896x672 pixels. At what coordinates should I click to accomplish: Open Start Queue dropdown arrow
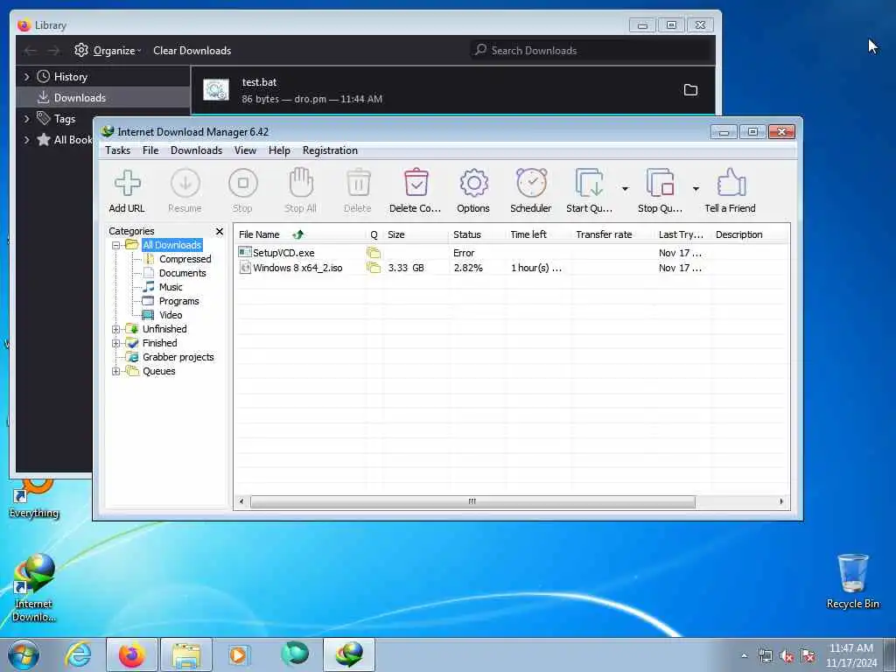625,189
